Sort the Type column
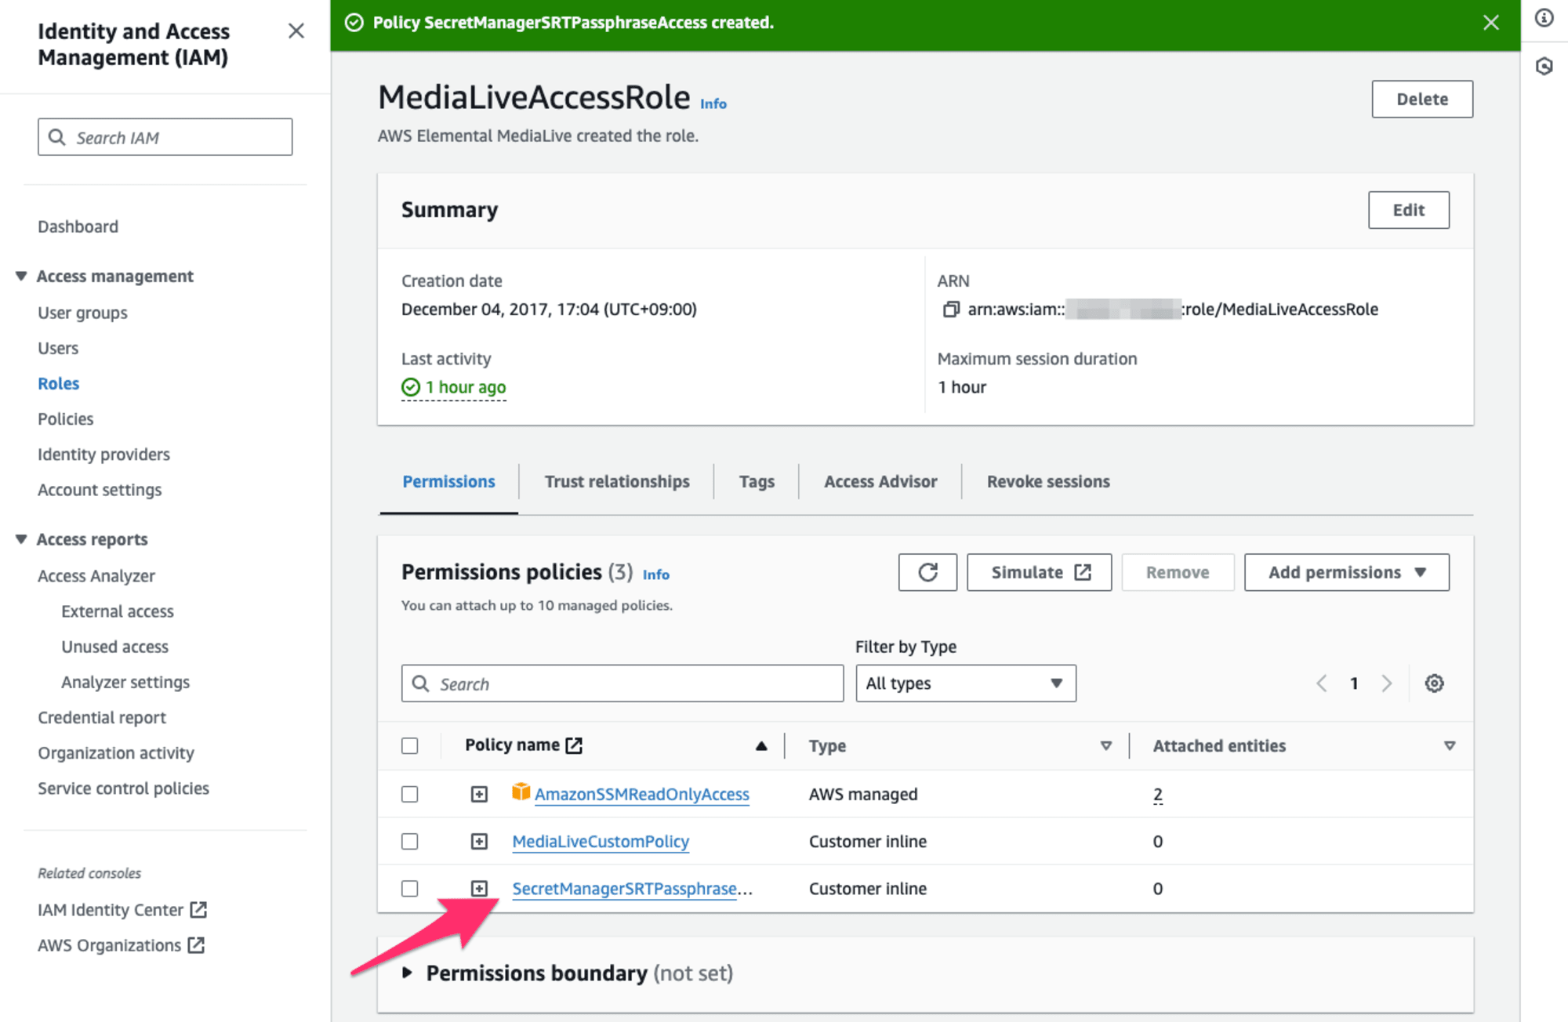The image size is (1568, 1022). (1105, 746)
